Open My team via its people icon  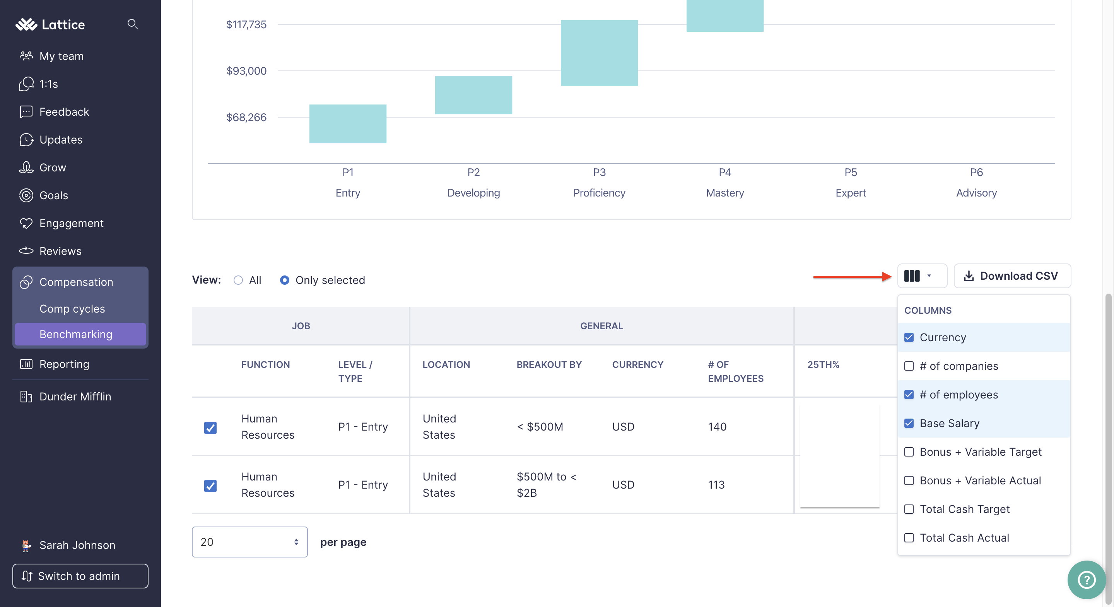(26, 56)
